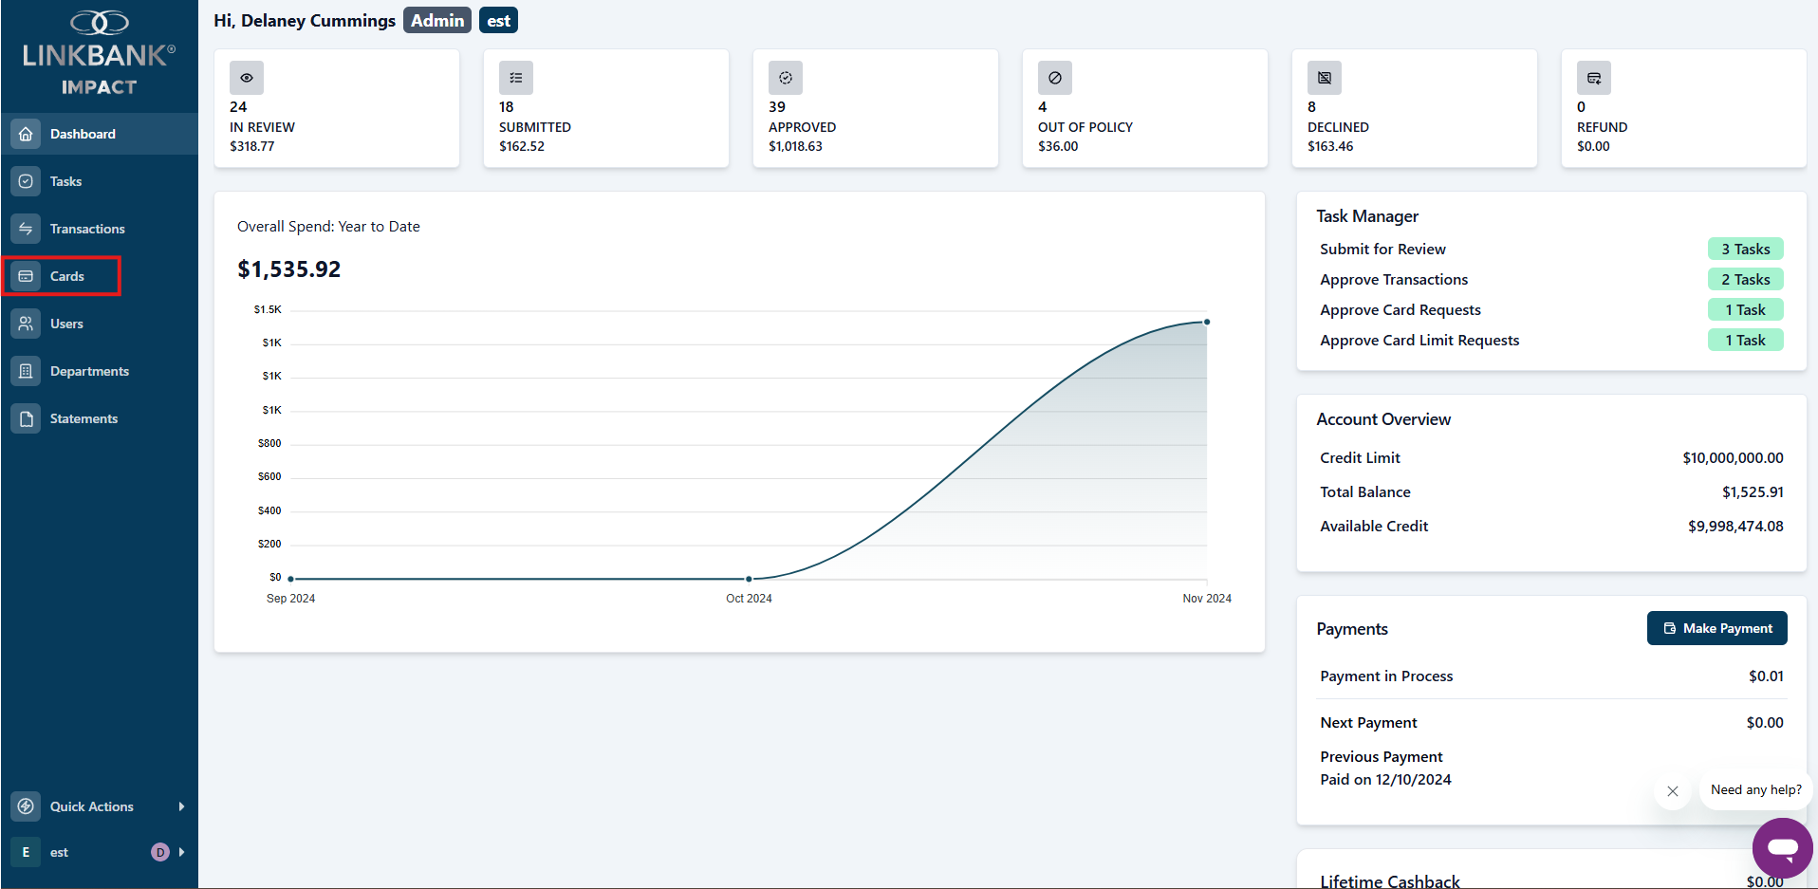Click the $1,535.92 overall spend total
Viewport: 1818px width, 889px height.
point(288,269)
